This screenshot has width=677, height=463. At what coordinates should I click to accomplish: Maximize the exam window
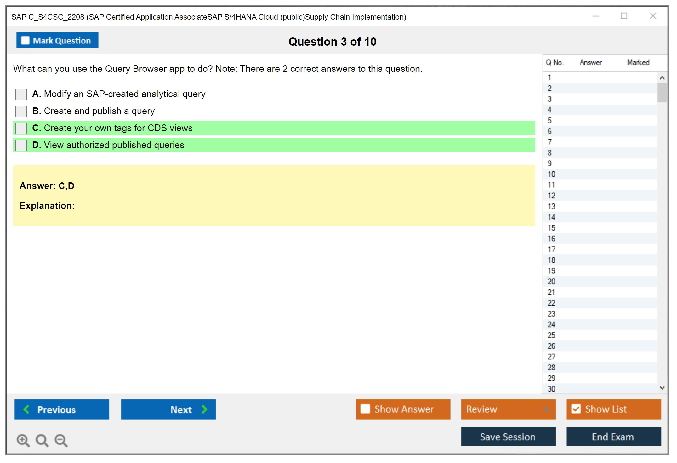click(x=624, y=16)
